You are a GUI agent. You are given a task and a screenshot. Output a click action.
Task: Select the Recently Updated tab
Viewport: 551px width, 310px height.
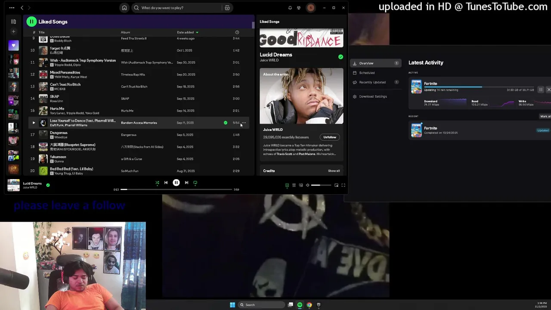[376, 82]
